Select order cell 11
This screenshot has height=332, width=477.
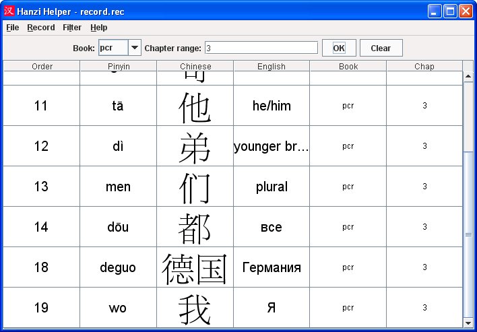point(41,106)
